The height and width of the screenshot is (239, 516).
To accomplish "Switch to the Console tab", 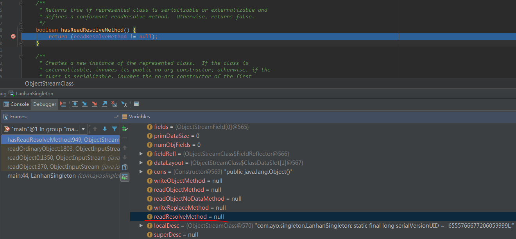I will [16, 104].
